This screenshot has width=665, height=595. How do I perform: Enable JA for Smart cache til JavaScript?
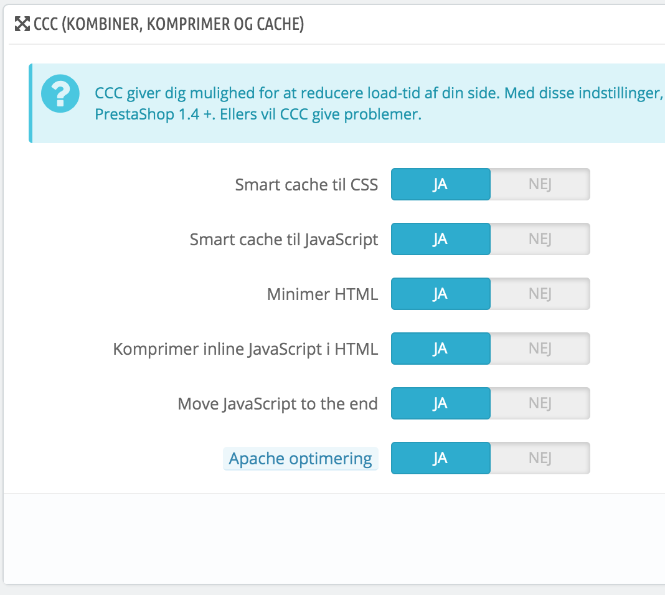coord(440,240)
